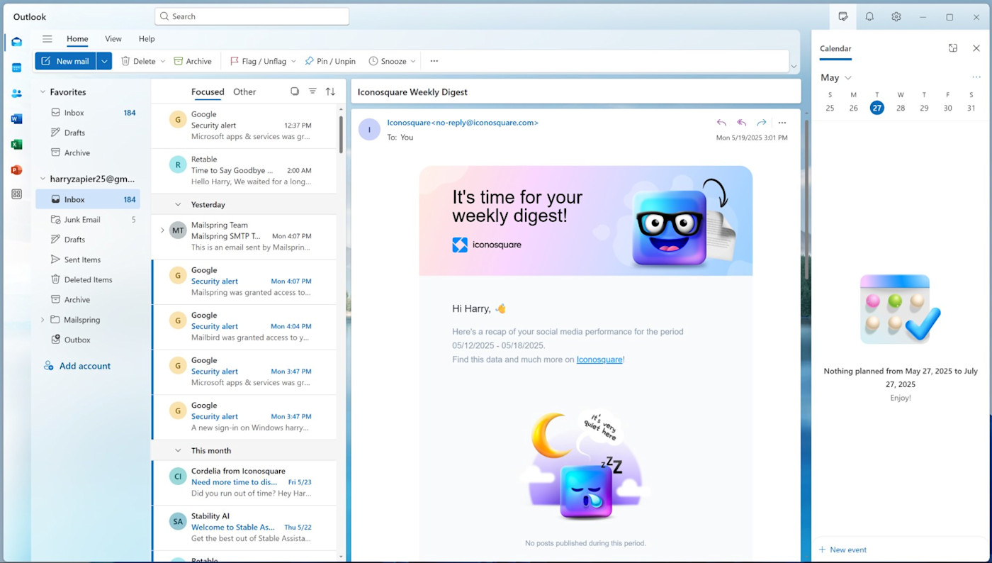Image resolution: width=992 pixels, height=563 pixels.
Task: Launch Word from the left rail
Action: [16, 118]
